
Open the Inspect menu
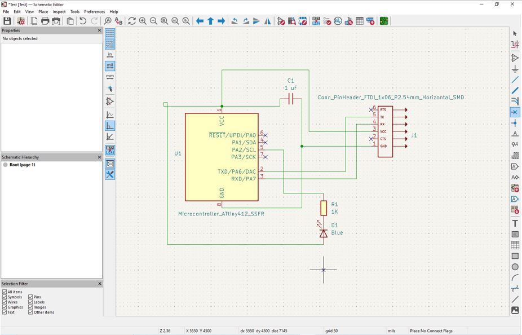(x=59, y=11)
